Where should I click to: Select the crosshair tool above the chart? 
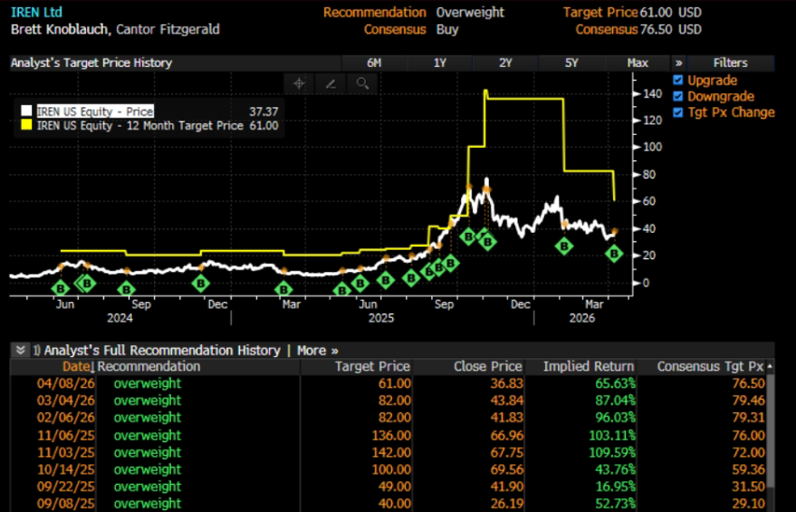[299, 83]
